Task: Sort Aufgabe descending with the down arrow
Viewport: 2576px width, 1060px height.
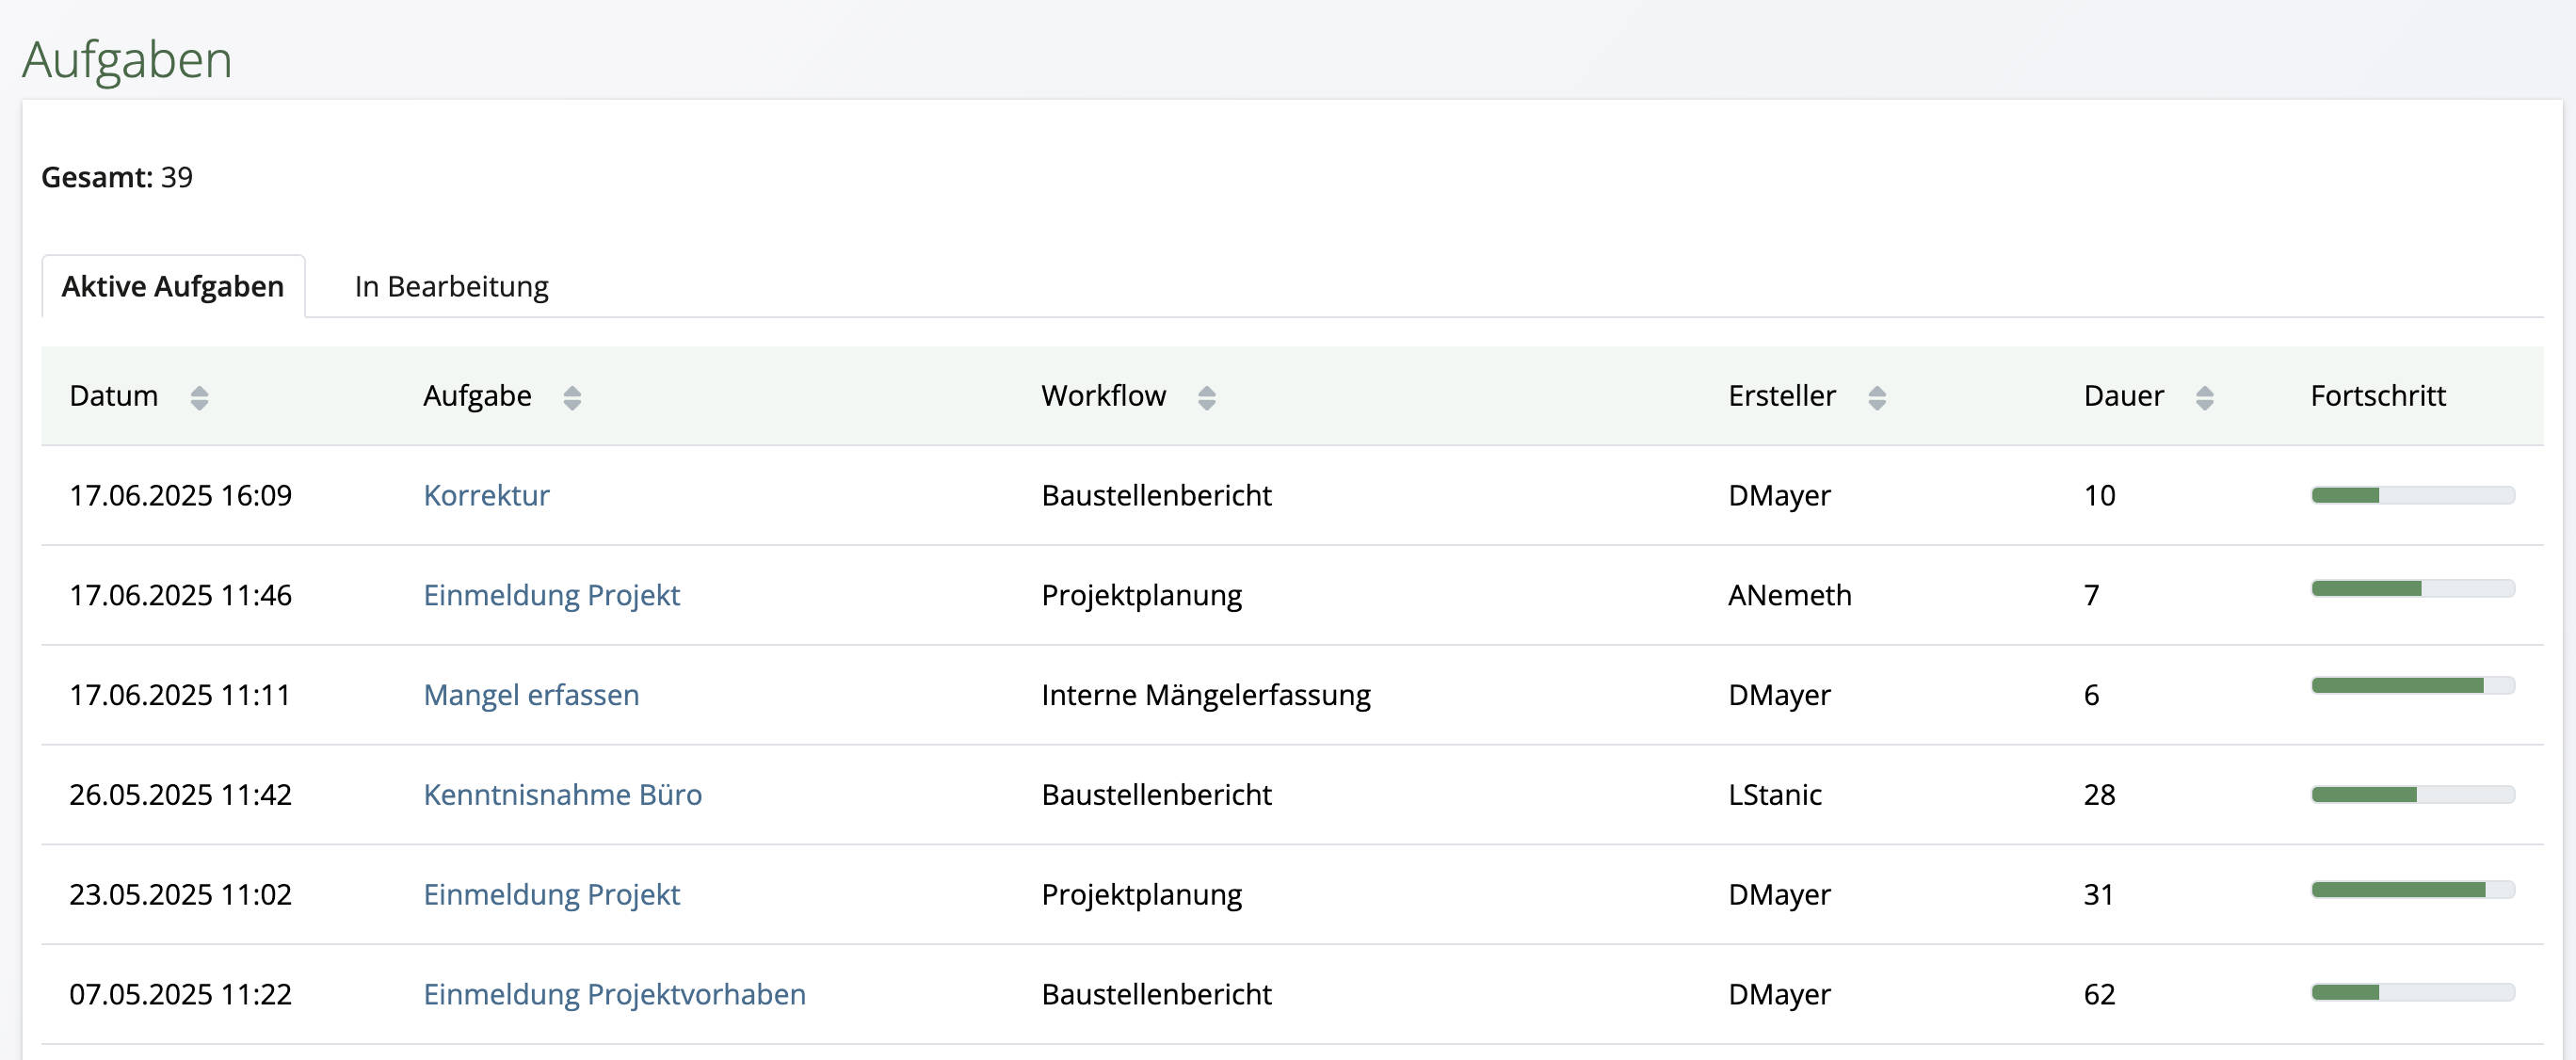Action: point(572,404)
